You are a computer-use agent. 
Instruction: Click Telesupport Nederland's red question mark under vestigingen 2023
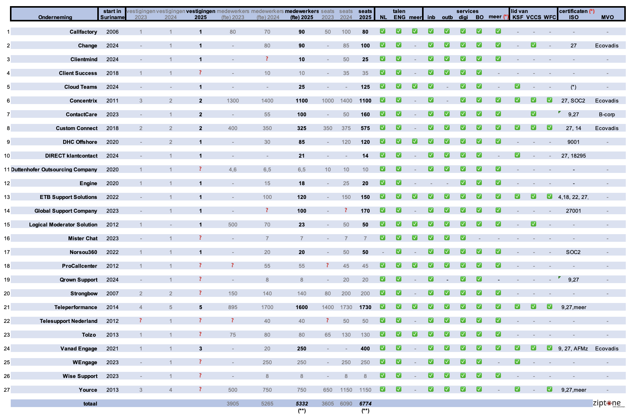click(x=141, y=321)
